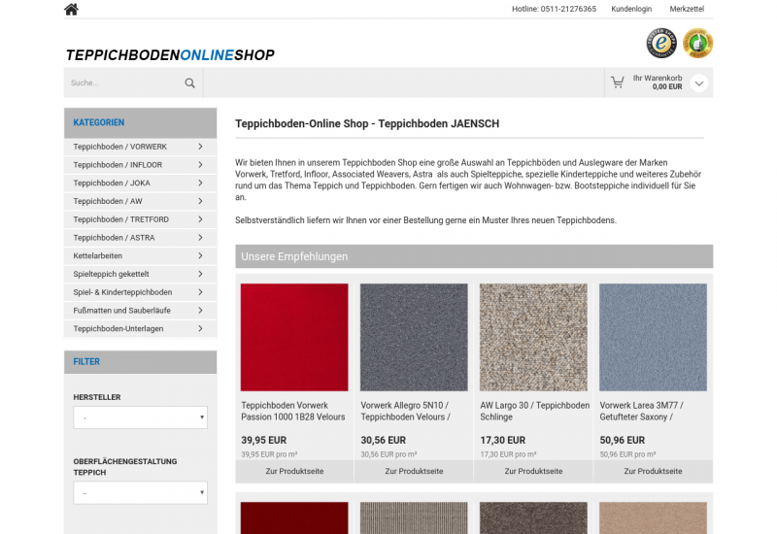Click Zur Produktseite for Vorwerk Passion 1000
The height and width of the screenshot is (534, 777).
pyautogui.click(x=294, y=471)
